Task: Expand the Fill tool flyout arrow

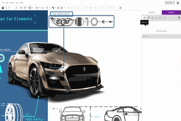Action: point(56,8)
